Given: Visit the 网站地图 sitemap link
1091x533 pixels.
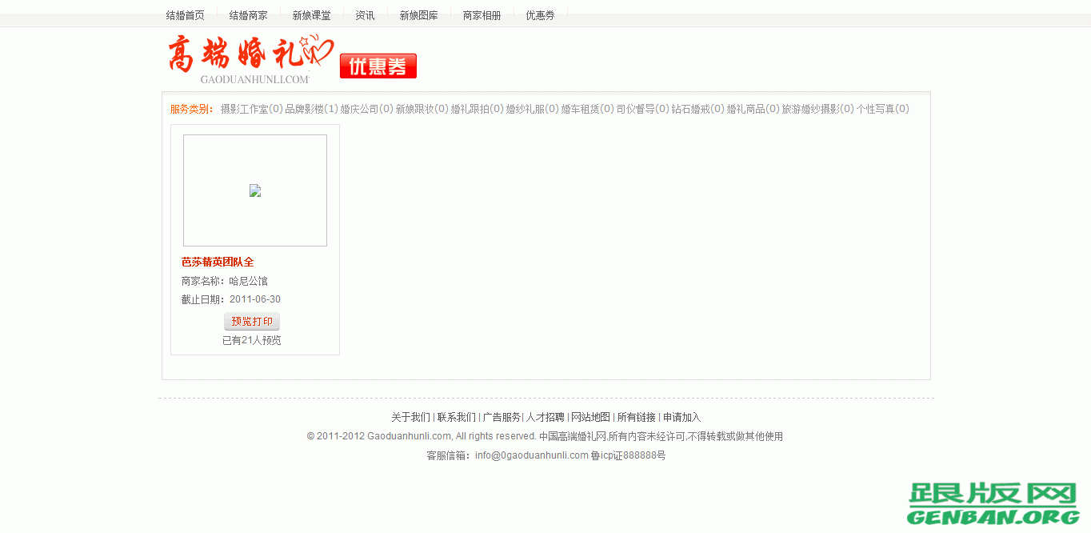Looking at the screenshot, I should pos(589,417).
